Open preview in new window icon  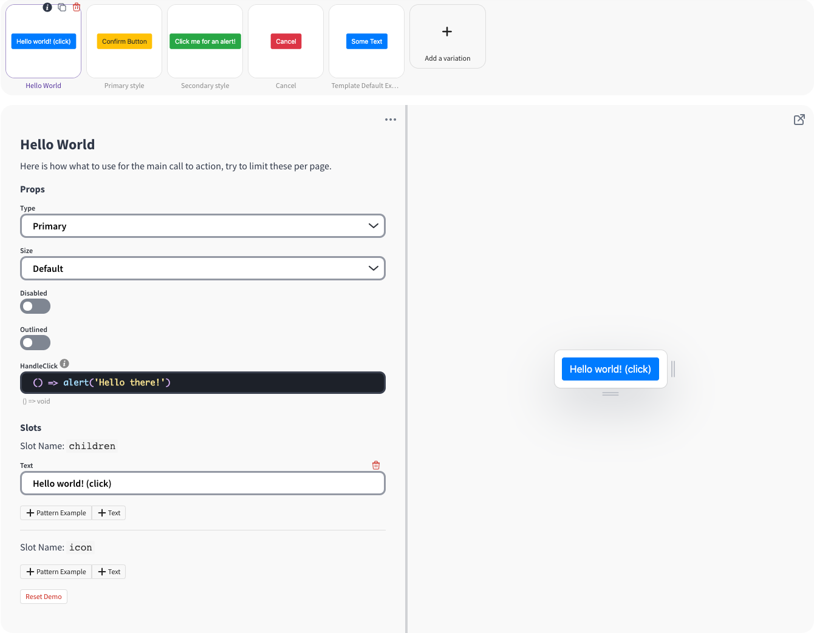click(799, 120)
